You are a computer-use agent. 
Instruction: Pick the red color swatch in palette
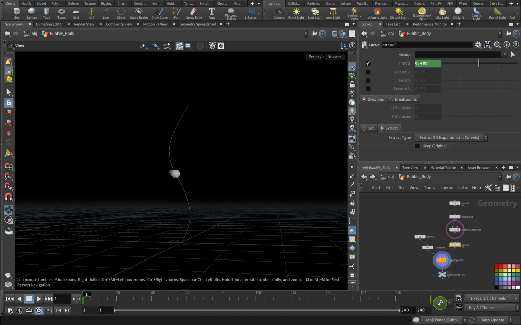click(501, 266)
